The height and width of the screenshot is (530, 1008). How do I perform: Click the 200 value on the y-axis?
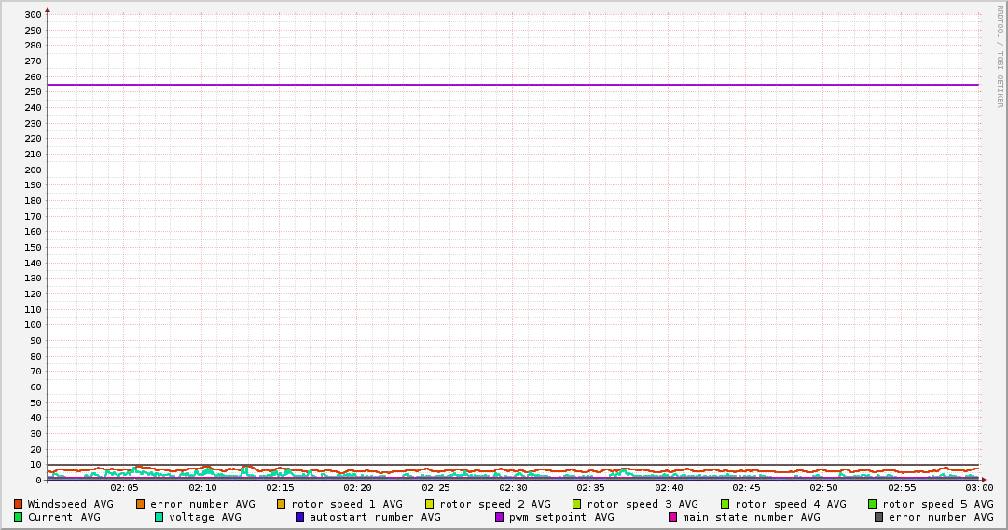34,170
